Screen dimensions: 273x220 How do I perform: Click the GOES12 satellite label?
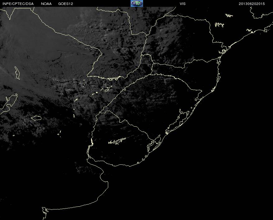point(66,4)
